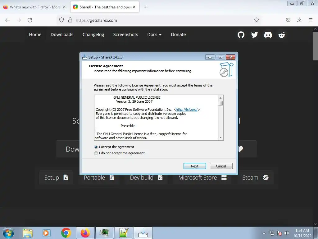Open the Notepad++ taskbar icon
Image resolution: width=318 pixels, height=239 pixels.
[124, 233]
